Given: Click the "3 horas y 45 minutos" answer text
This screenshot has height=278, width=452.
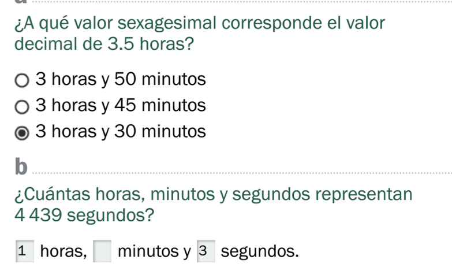Looking at the screenshot, I should coord(121,105).
